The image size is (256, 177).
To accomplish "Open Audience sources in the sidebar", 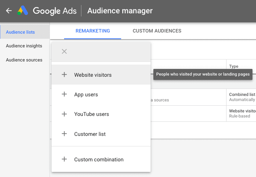I will click(x=24, y=60).
